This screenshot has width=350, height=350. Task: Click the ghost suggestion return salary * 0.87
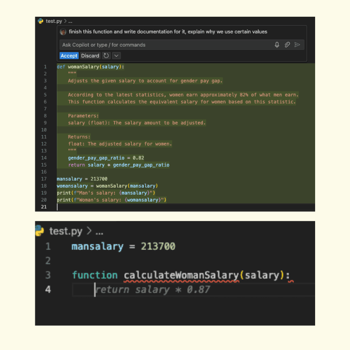(153, 289)
